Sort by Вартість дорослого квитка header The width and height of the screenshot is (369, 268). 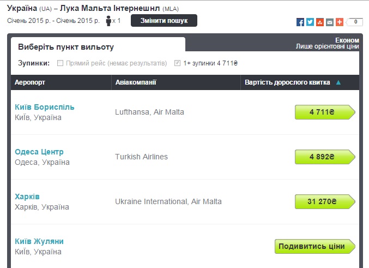[x=288, y=82]
